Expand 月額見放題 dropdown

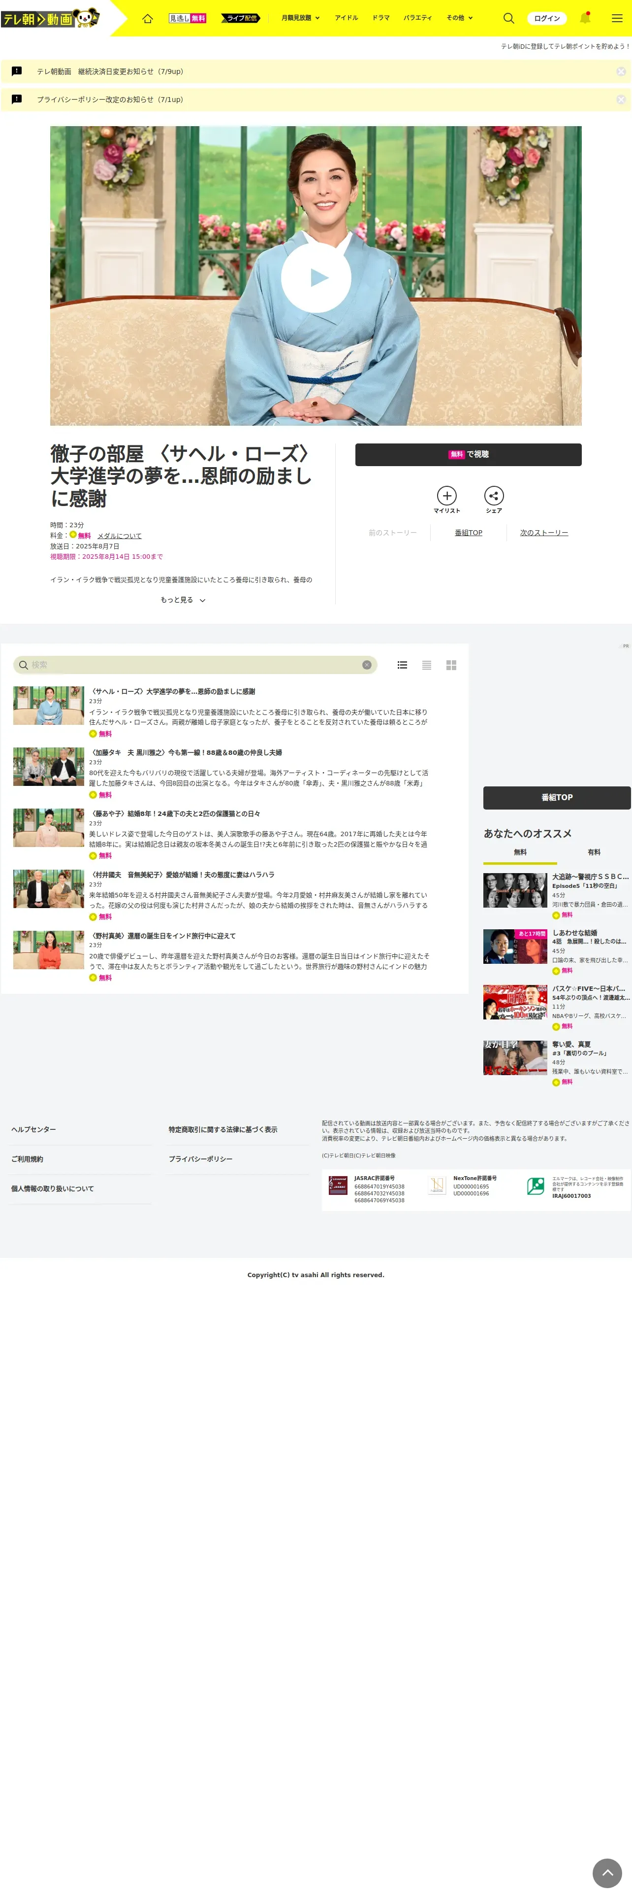tap(300, 18)
